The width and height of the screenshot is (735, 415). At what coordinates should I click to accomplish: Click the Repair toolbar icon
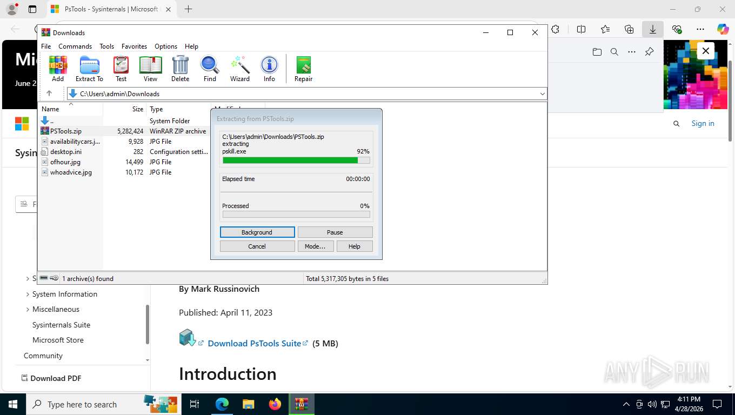pyautogui.click(x=303, y=69)
